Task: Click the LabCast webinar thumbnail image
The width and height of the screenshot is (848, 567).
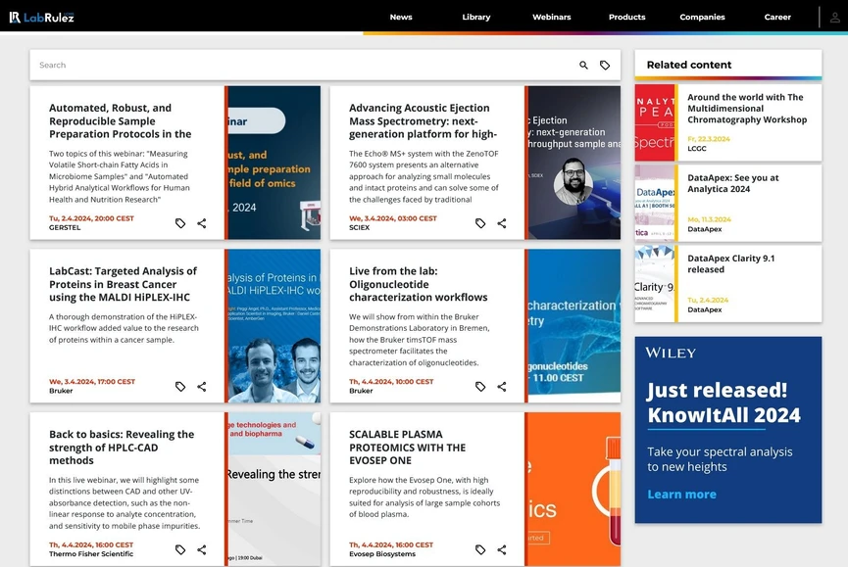Action: coord(274,326)
